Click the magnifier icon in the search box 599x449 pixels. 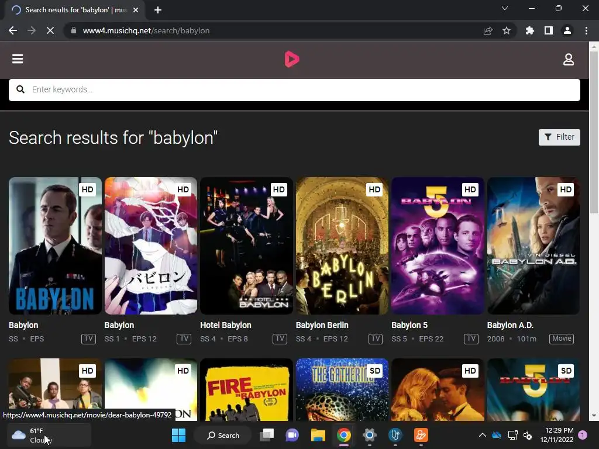pos(20,89)
